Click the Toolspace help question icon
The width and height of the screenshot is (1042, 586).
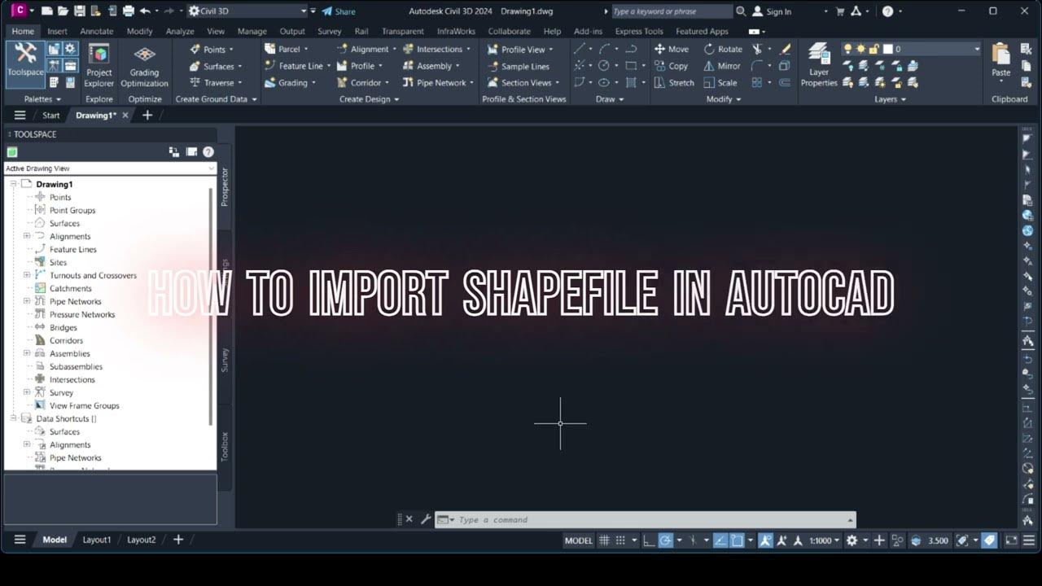point(208,151)
